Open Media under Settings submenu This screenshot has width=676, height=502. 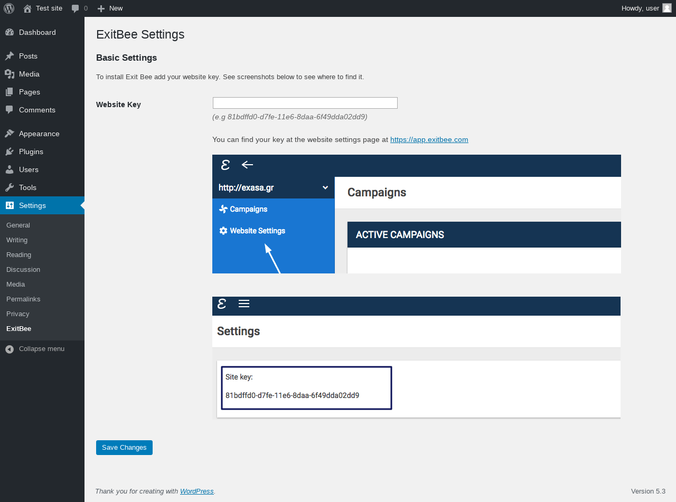(x=15, y=284)
